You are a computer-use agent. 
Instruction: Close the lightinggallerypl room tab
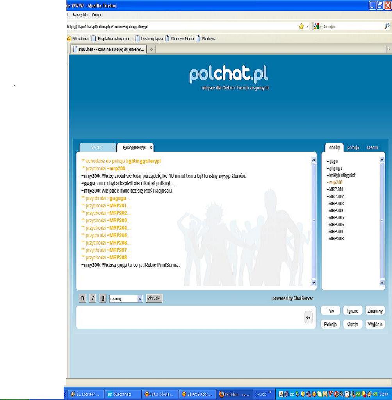coord(151,148)
